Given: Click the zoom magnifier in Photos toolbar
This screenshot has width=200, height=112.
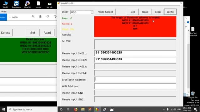Looking at the screenshot, I should (x=33, y=16).
